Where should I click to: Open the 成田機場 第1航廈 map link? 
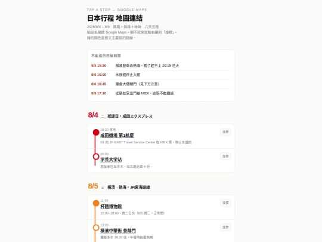point(117,136)
